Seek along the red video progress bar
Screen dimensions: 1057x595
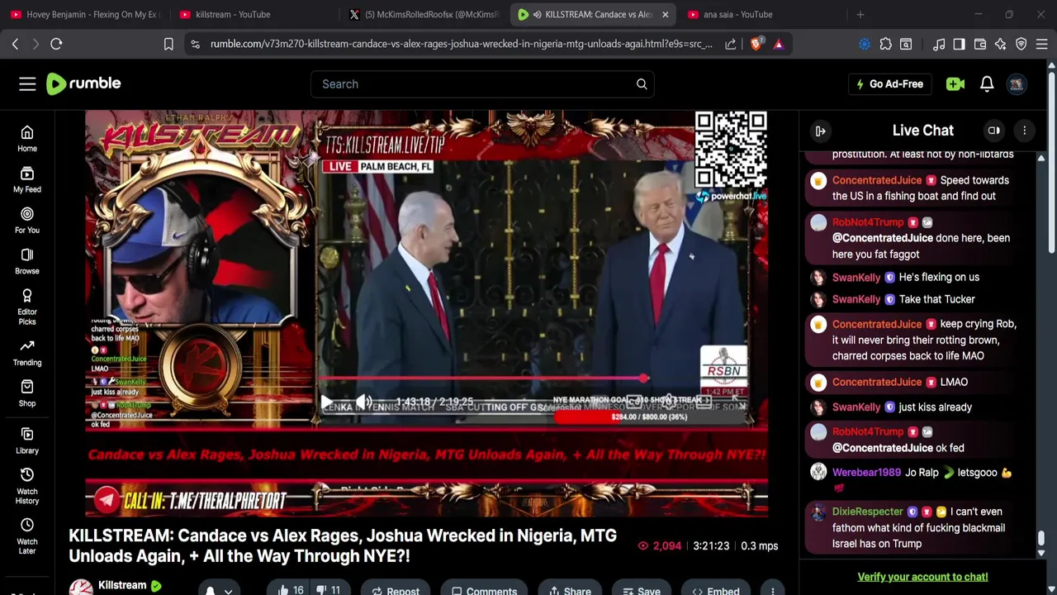[x=486, y=379]
